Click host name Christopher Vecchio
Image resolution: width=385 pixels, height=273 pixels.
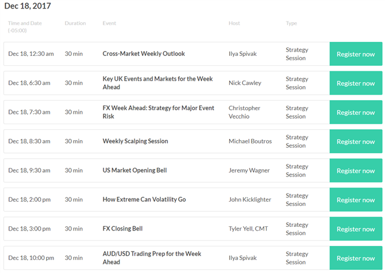coord(245,112)
